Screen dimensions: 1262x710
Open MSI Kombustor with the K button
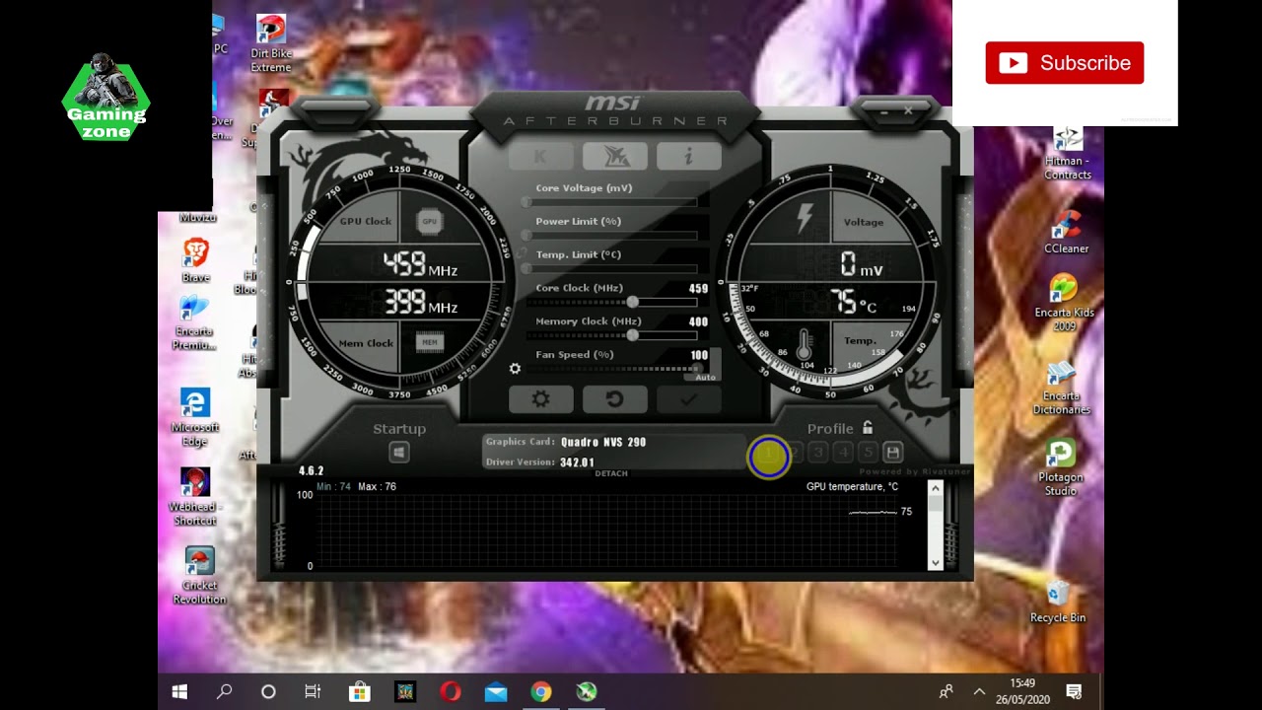click(540, 156)
